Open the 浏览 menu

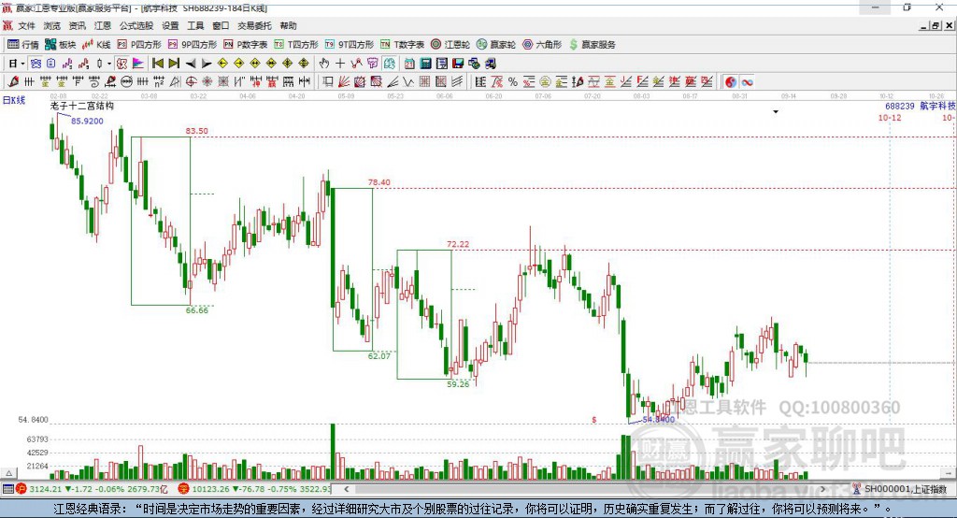click(52, 25)
